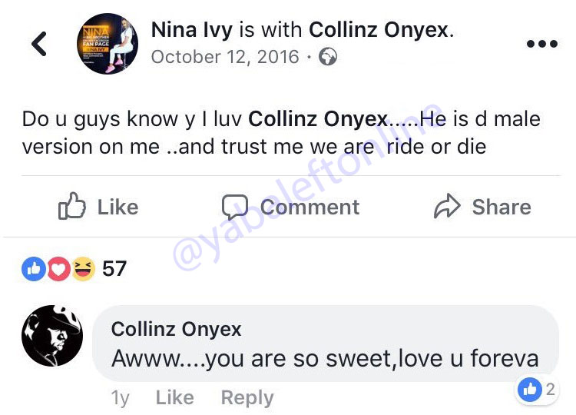Open the October 12, 2016 post timestamp
576x415 pixels.
(x=225, y=58)
